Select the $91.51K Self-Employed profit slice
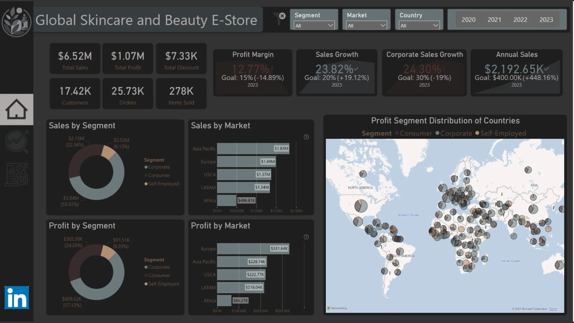This screenshot has width=574, height=323. point(108,252)
